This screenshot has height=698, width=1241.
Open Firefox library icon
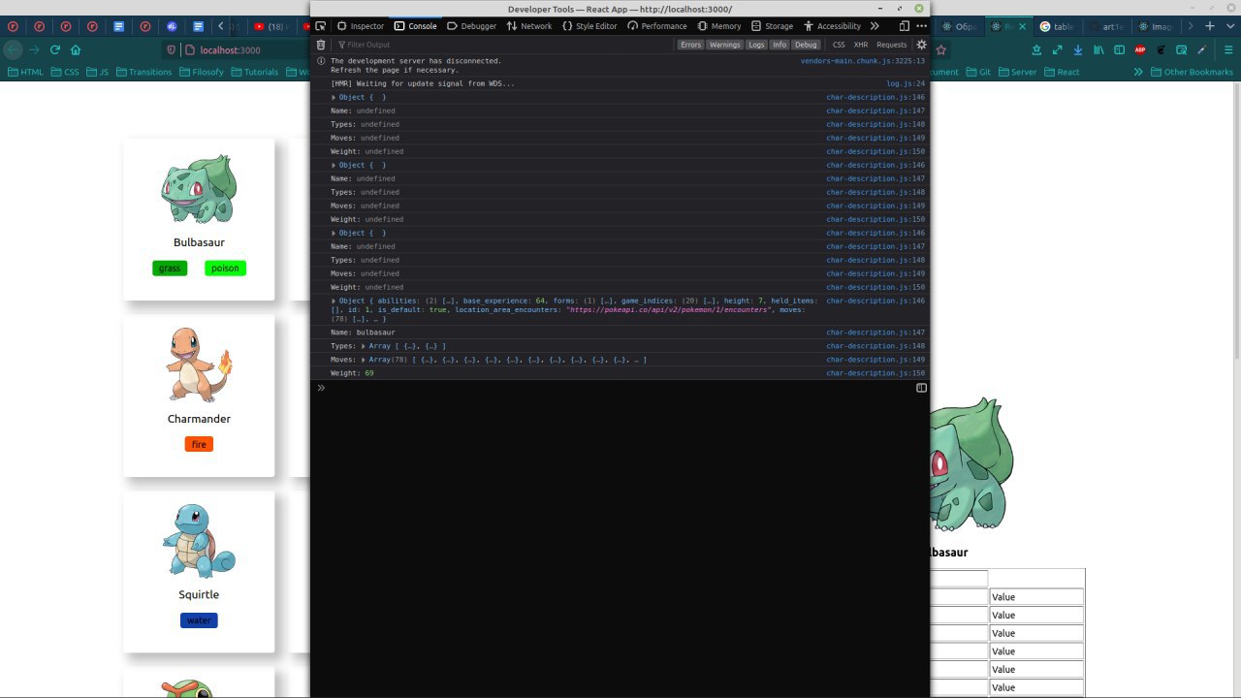(1098, 49)
